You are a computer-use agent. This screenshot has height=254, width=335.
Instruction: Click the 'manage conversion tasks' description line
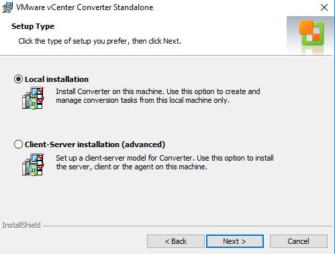click(x=143, y=100)
